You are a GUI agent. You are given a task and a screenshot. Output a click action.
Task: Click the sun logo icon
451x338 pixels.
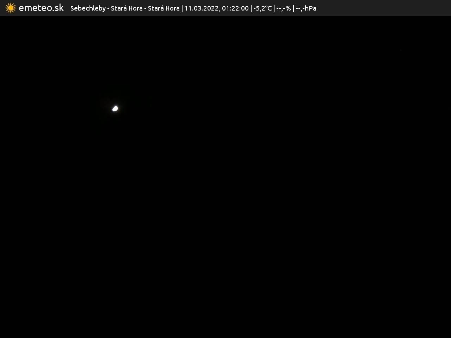pos(11,8)
